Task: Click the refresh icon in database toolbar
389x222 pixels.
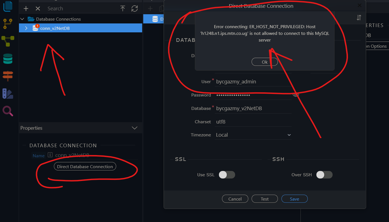Action: pyautogui.click(x=135, y=9)
